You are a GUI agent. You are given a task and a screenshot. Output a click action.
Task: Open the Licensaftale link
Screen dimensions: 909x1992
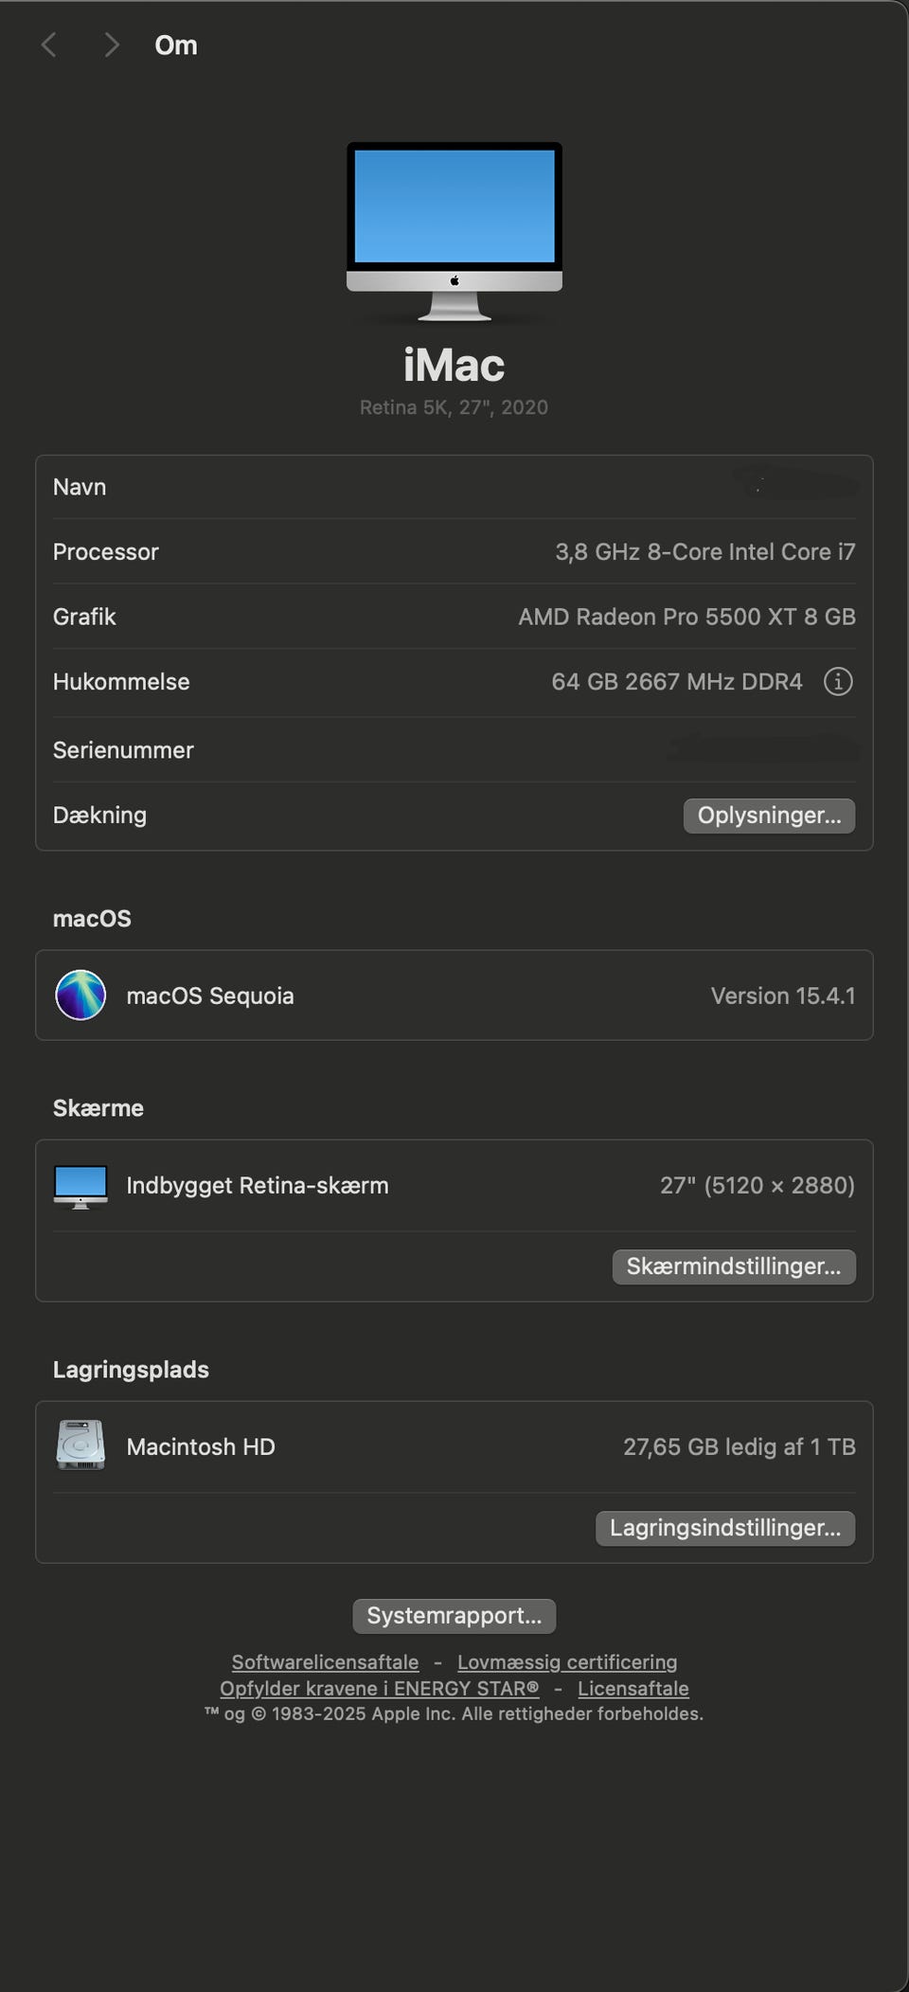[x=633, y=1688]
